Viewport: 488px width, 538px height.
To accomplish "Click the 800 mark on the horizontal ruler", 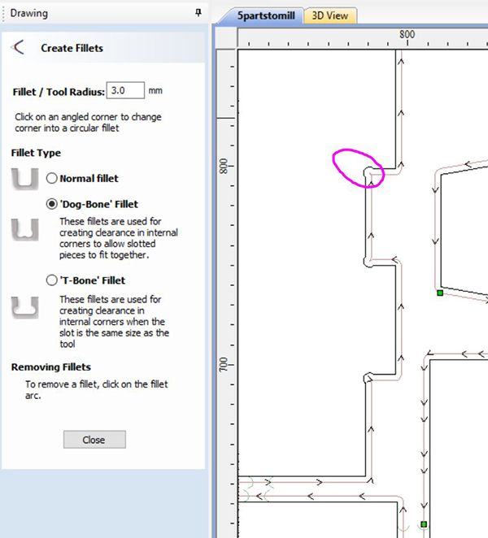I will point(407,35).
